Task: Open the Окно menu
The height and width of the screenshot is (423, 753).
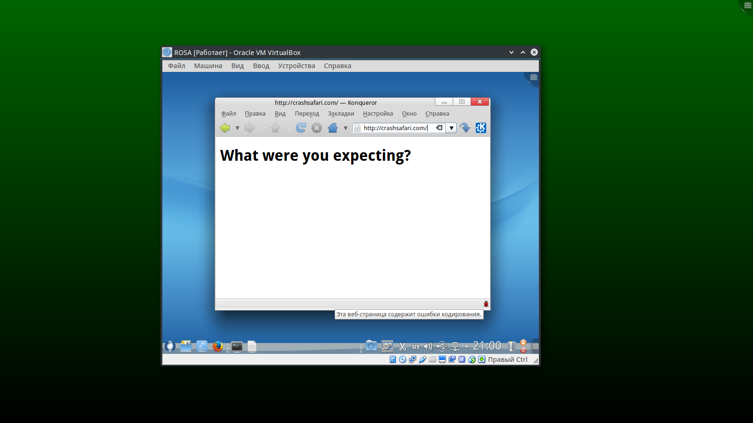Action: [x=409, y=114]
